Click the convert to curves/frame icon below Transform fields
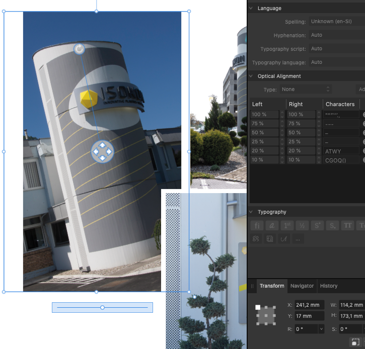 pos(355,342)
